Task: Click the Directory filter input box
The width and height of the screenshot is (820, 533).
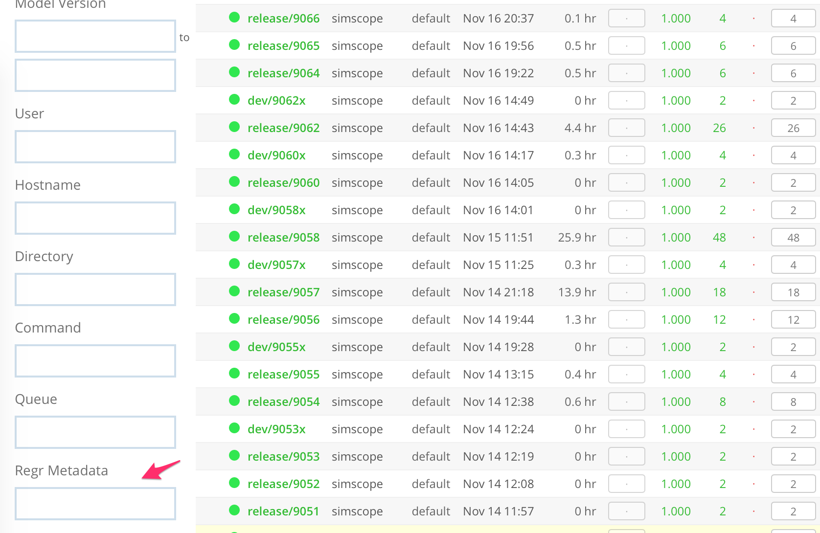Action: tap(95, 289)
